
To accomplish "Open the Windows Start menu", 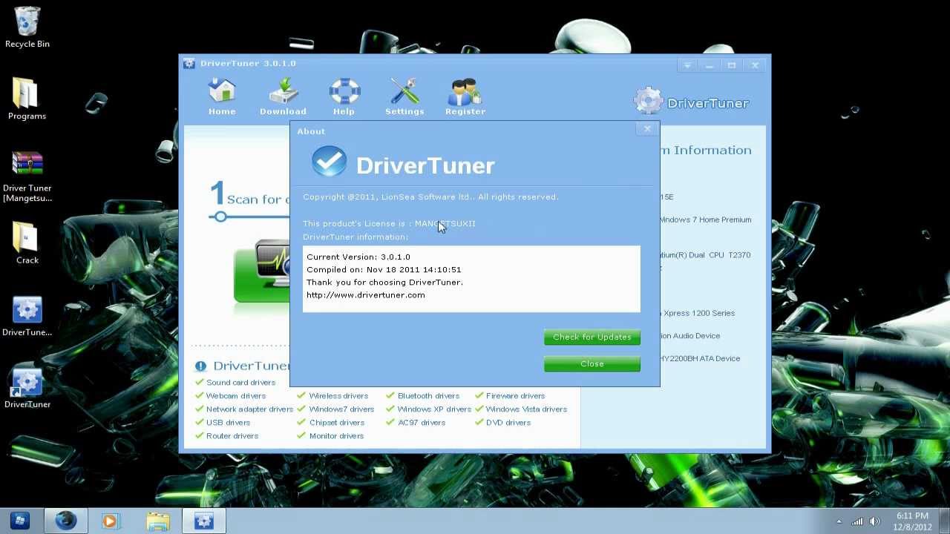I will [x=19, y=521].
